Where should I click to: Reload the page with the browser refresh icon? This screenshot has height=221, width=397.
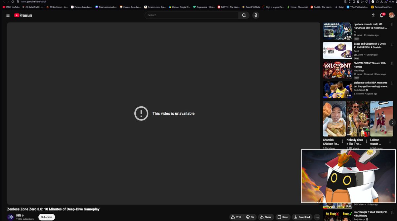[x=13, y=2]
